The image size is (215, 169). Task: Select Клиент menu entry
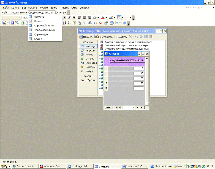pos(38,39)
